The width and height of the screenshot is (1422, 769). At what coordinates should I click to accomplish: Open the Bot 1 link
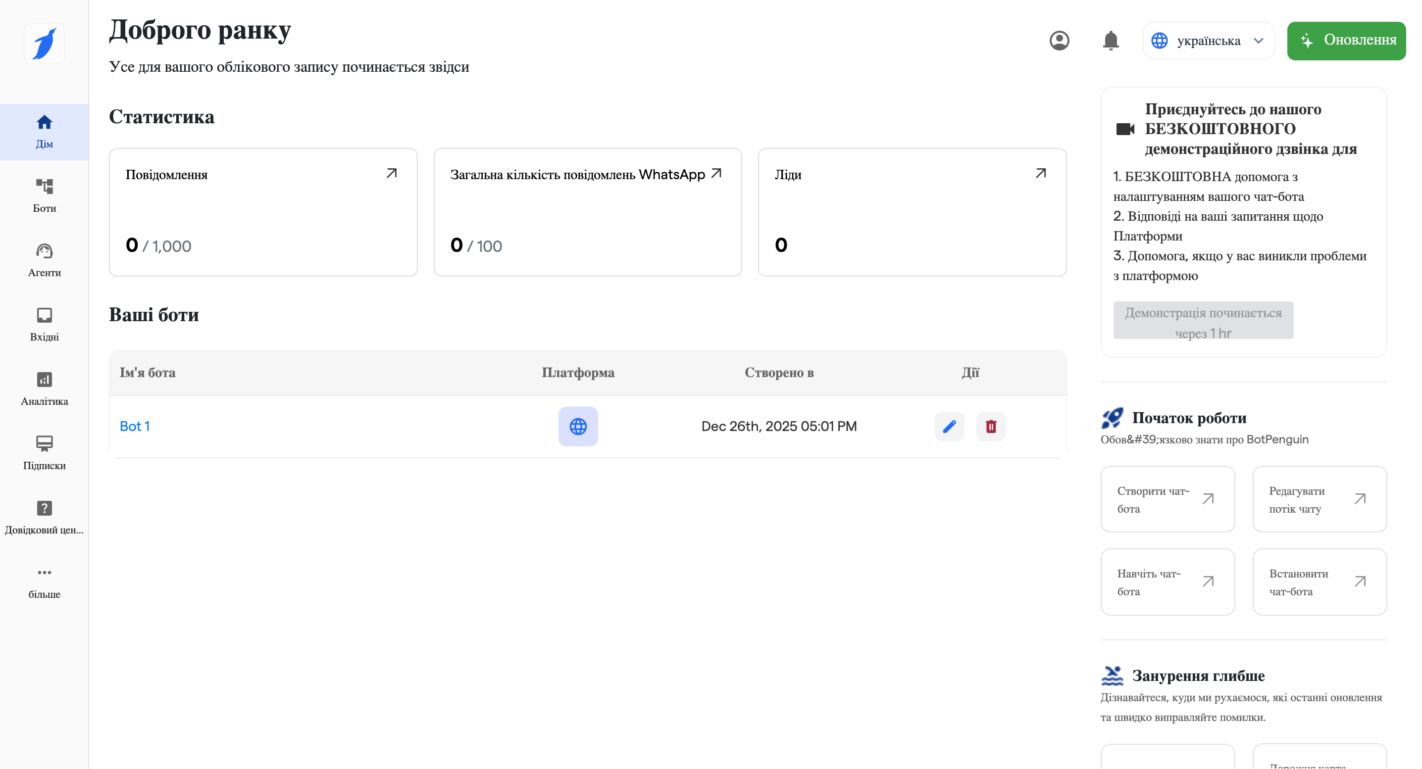(x=134, y=426)
